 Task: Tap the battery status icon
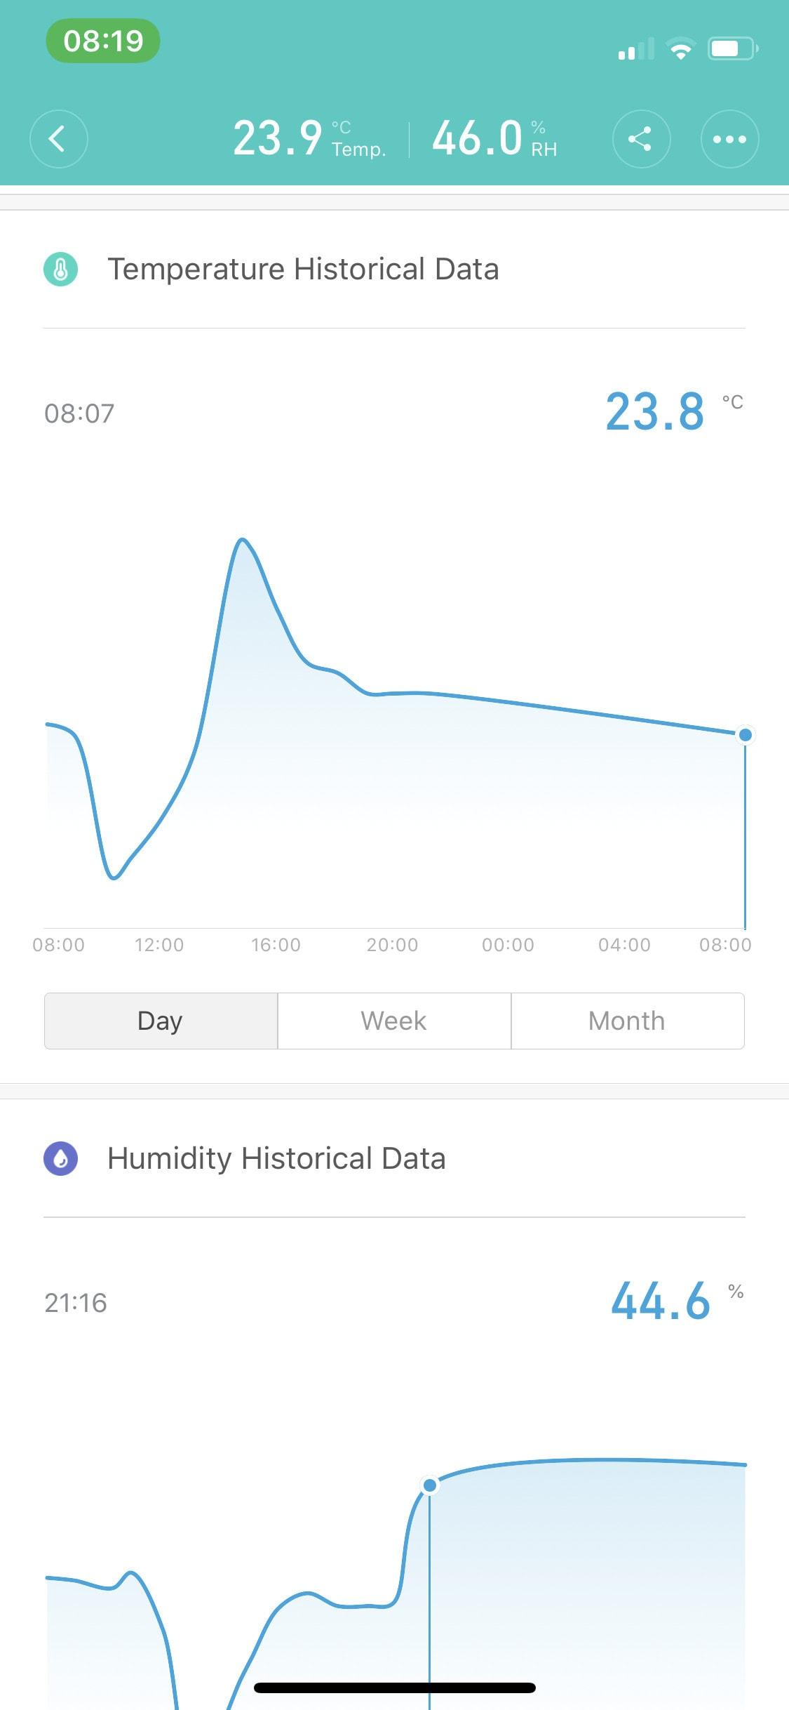pos(732,49)
